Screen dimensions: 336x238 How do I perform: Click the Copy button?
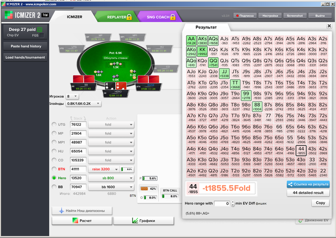320,203
